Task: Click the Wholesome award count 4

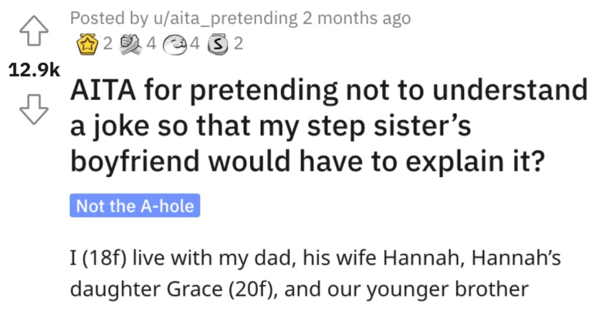Action: [x=194, y=44]
